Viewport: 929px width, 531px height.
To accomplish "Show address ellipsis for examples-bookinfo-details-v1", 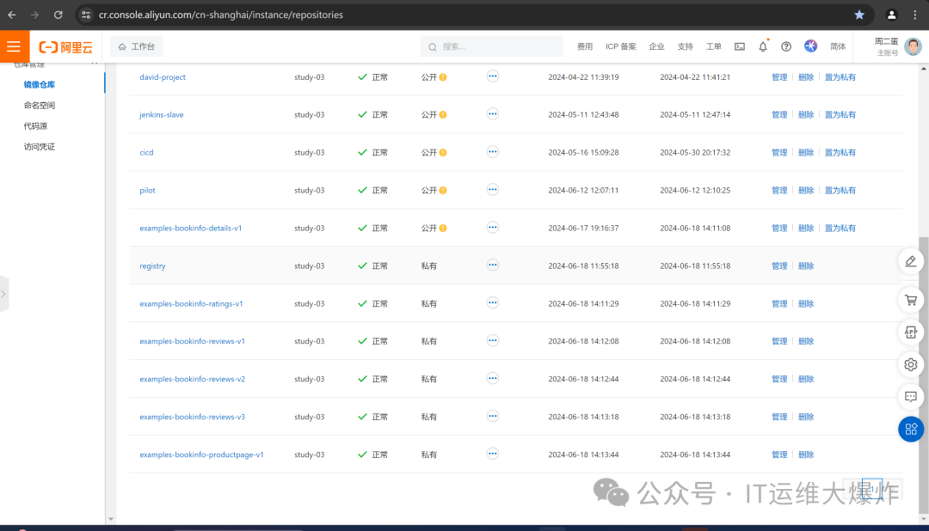I will pos(492,228).
